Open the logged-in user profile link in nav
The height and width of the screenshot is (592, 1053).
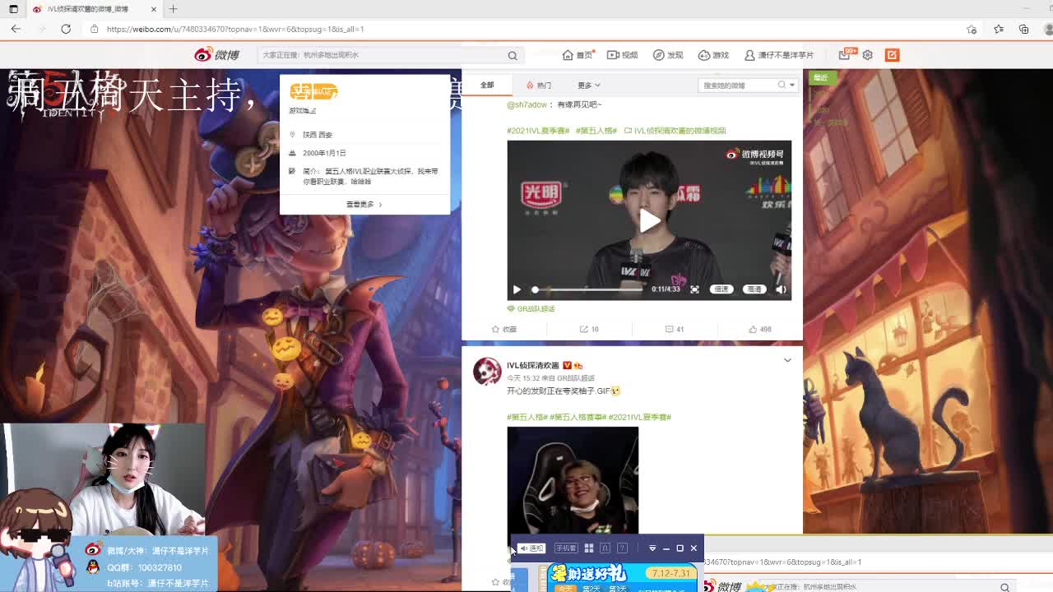click(779, 55)
